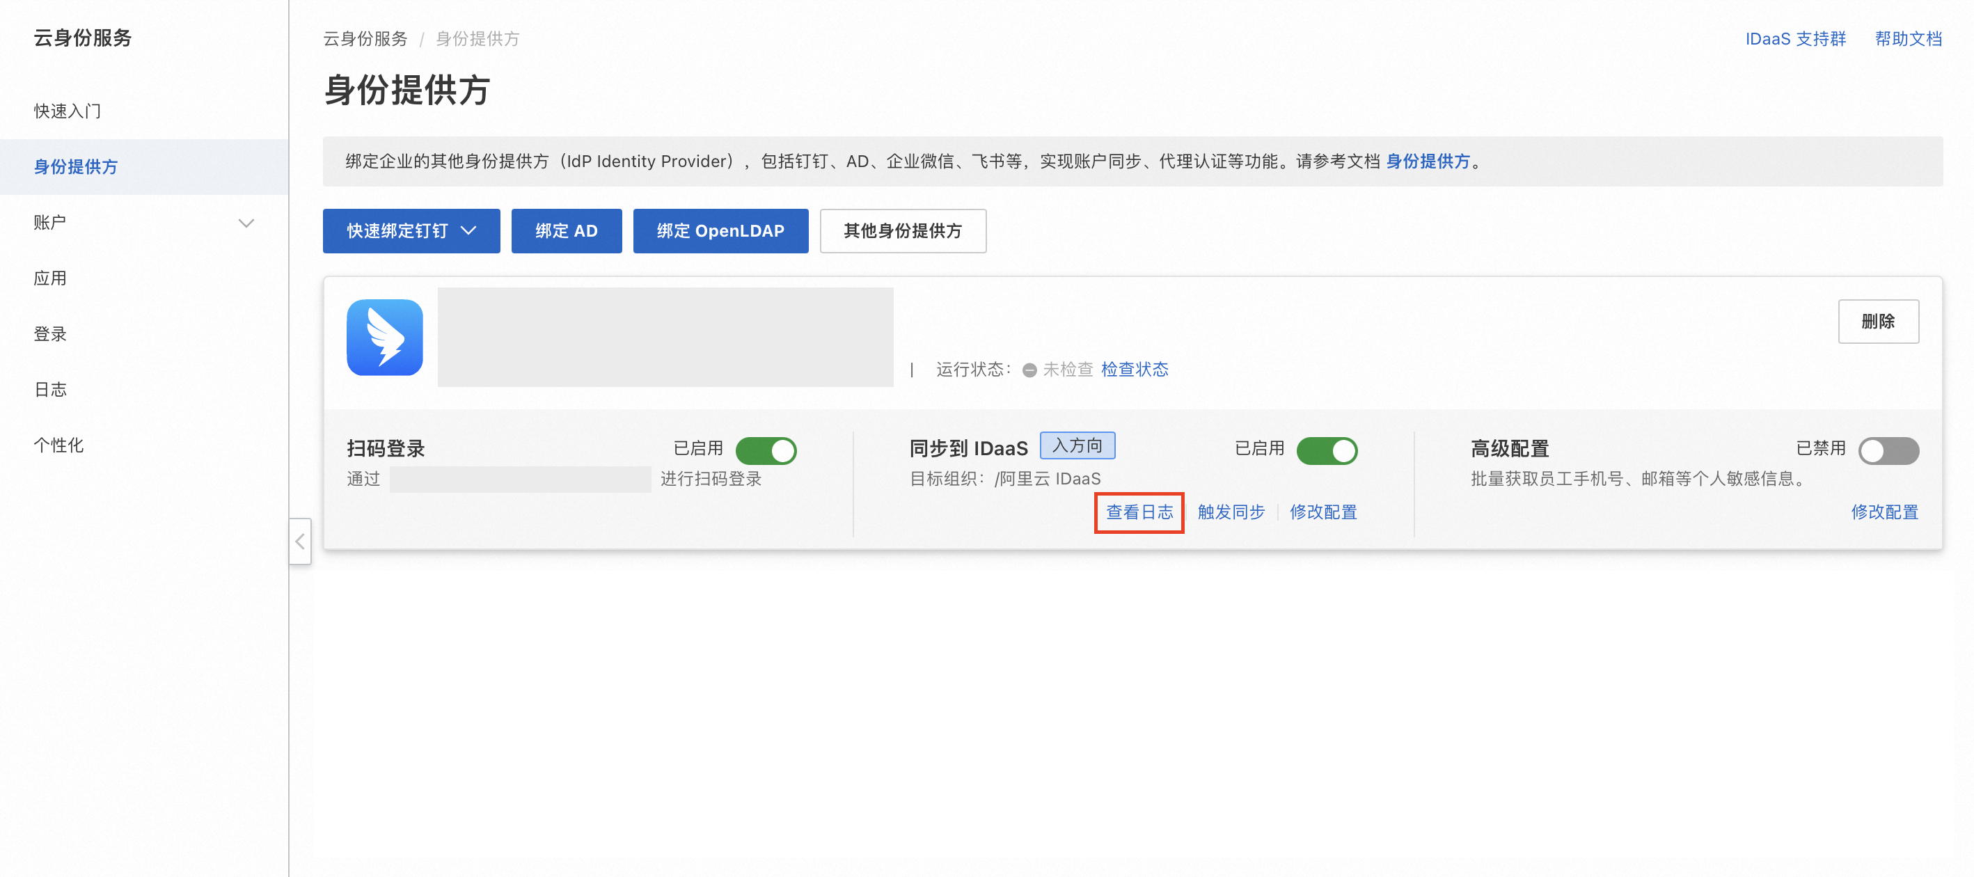Open 查看日志 for IDaaS sync
The height and width of the screenshot is (877, 1974).
[x=1139, y=512]
